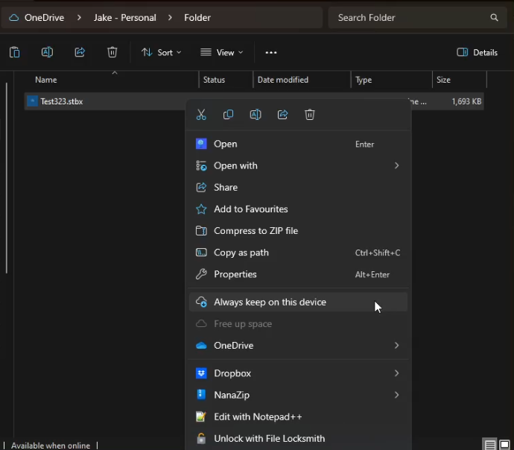Click the cloud download icon beside Always keep
The height and width of the screenshot is (450, 514).
pos(201,302)
